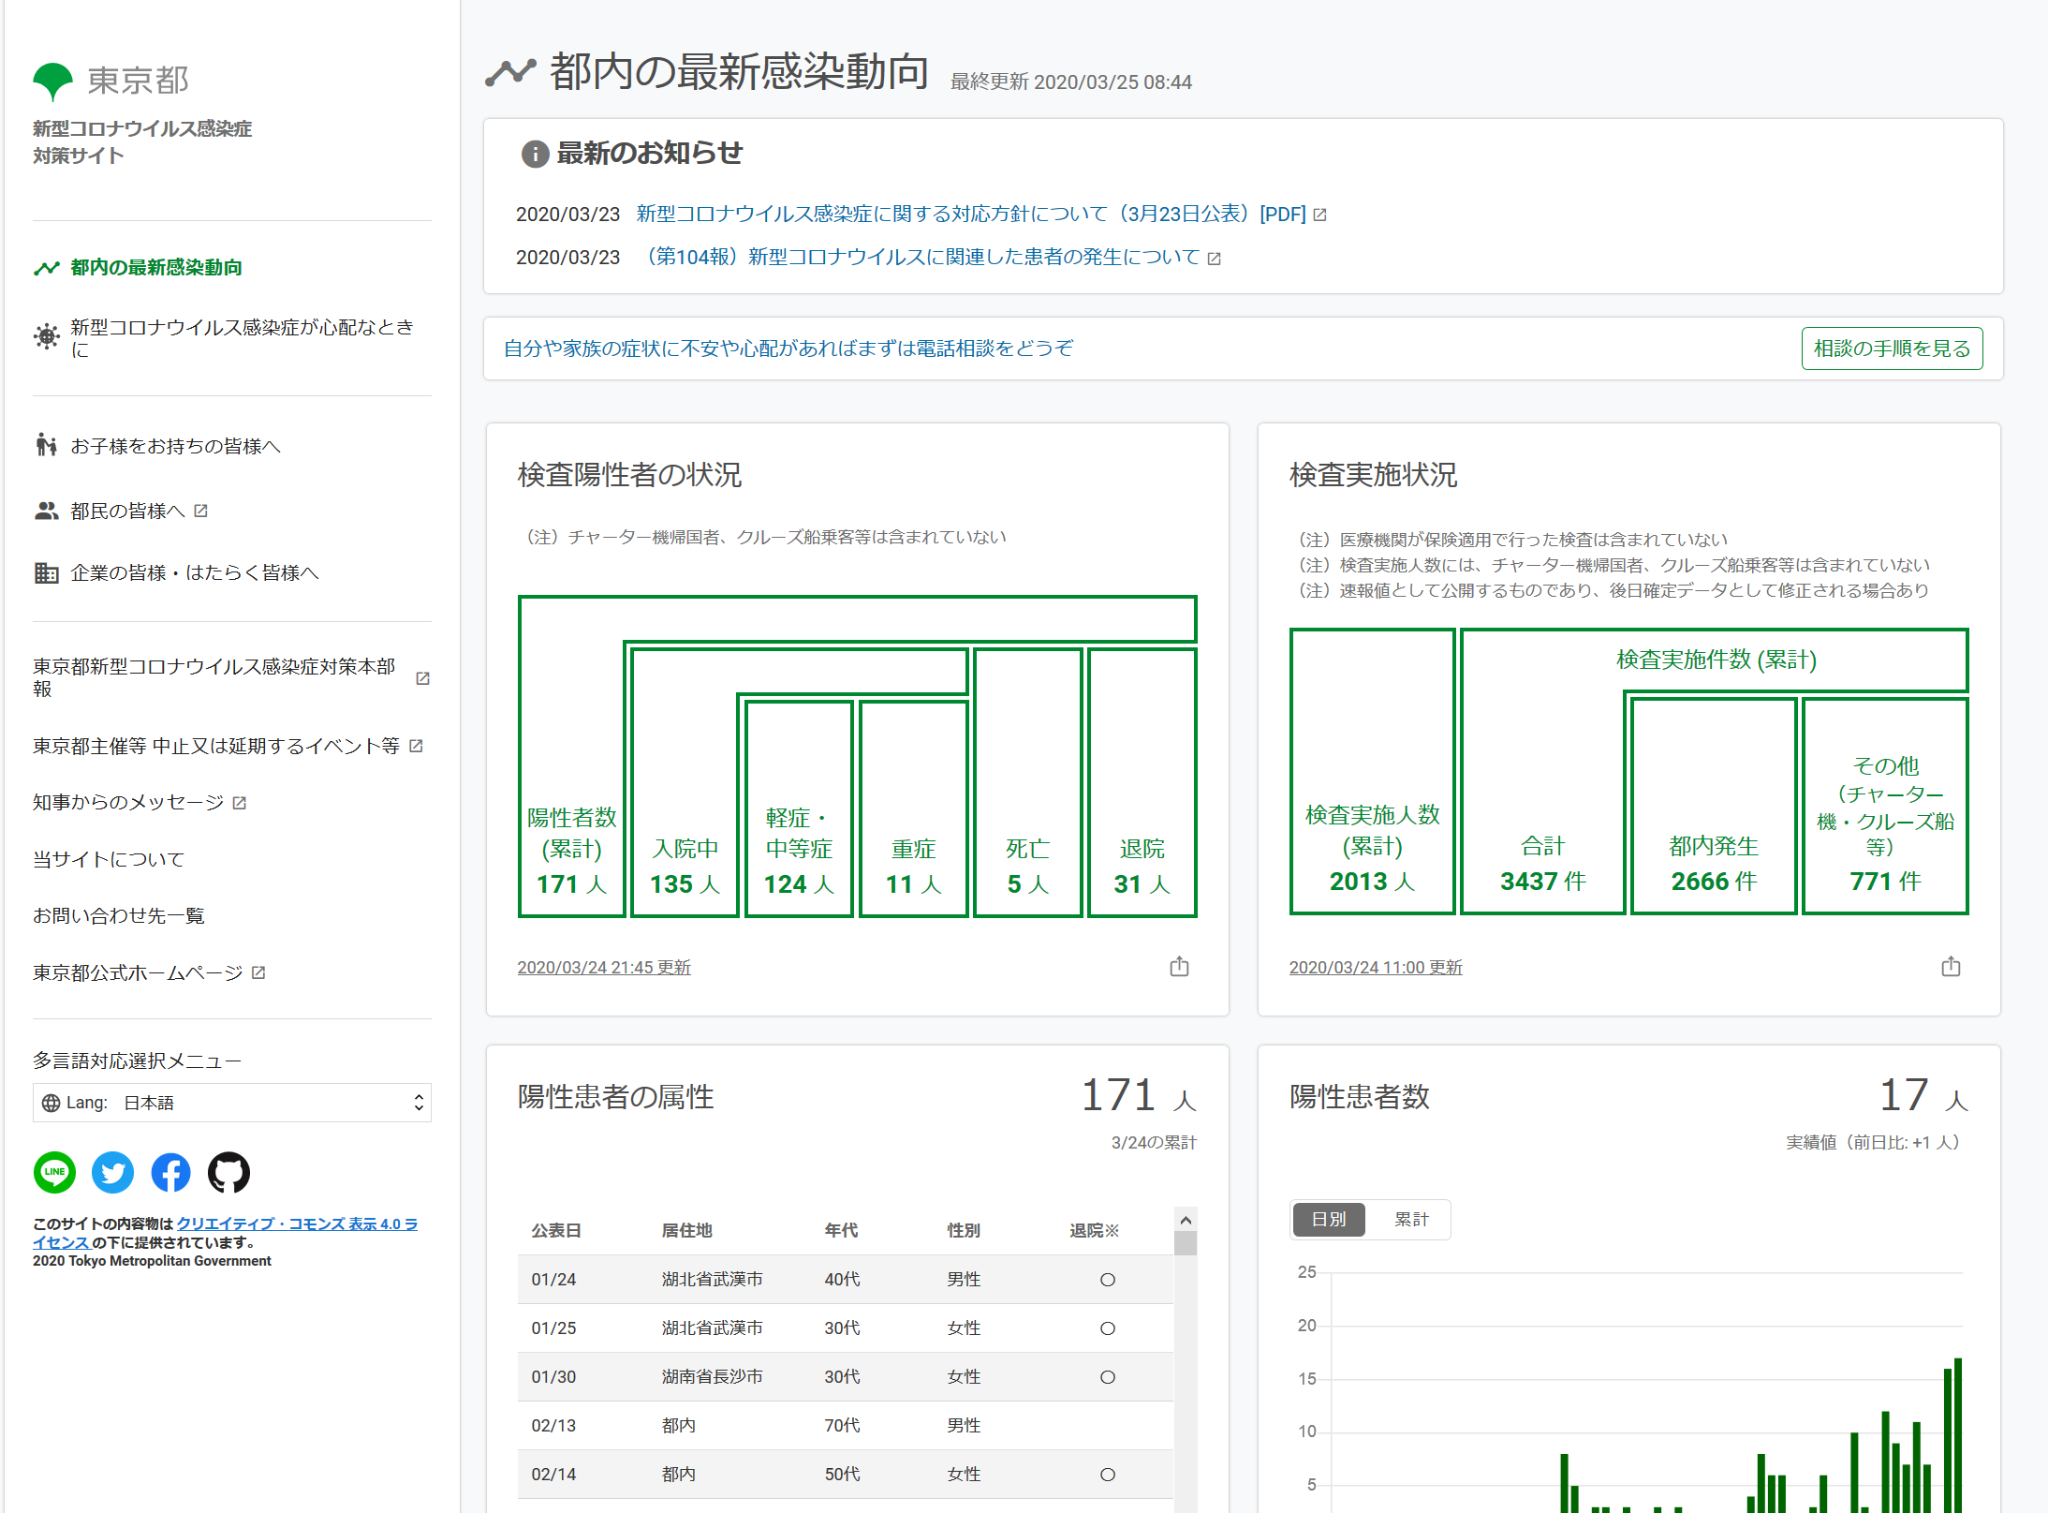Screen dimensions: 2048x1513
Task: Click the tallest bar in 陽性患者数 chart
Action: tap(1958, 1435)
